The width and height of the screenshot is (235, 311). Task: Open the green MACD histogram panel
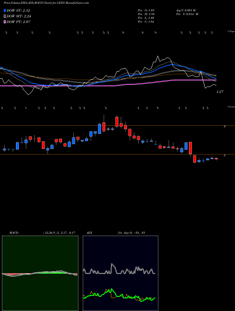[40, 273]
